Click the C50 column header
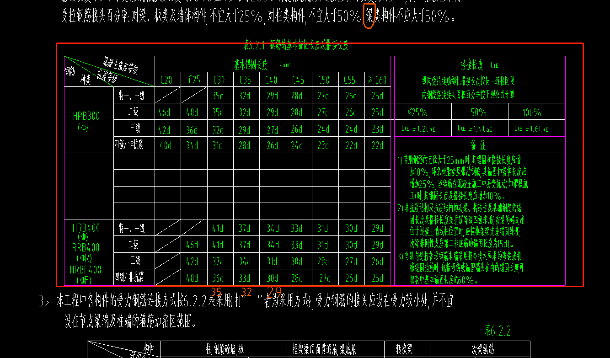 [324, 80]
